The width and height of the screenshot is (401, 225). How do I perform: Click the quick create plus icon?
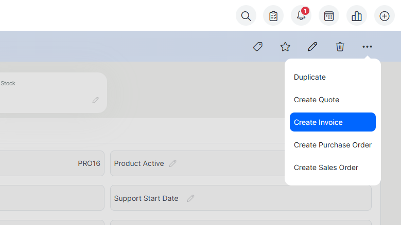point(385,16)
